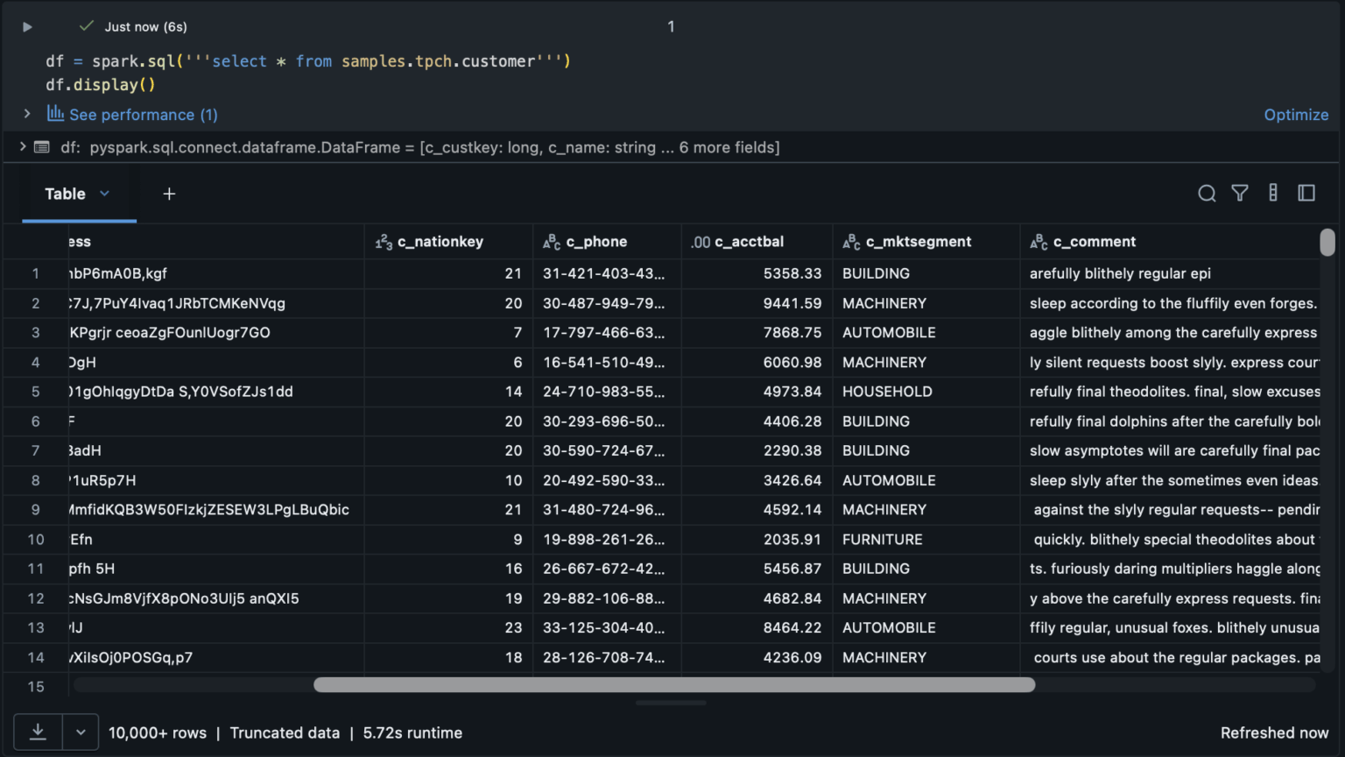
Task: Open the search icon in results table
Action: tap(1207, 194)
